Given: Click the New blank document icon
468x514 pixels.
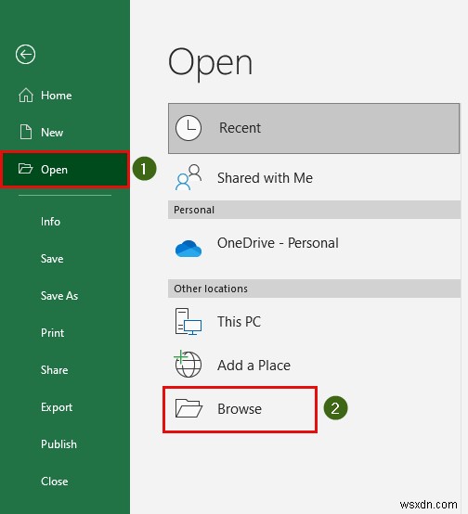Looking at the screenshot, I should 26,133.
